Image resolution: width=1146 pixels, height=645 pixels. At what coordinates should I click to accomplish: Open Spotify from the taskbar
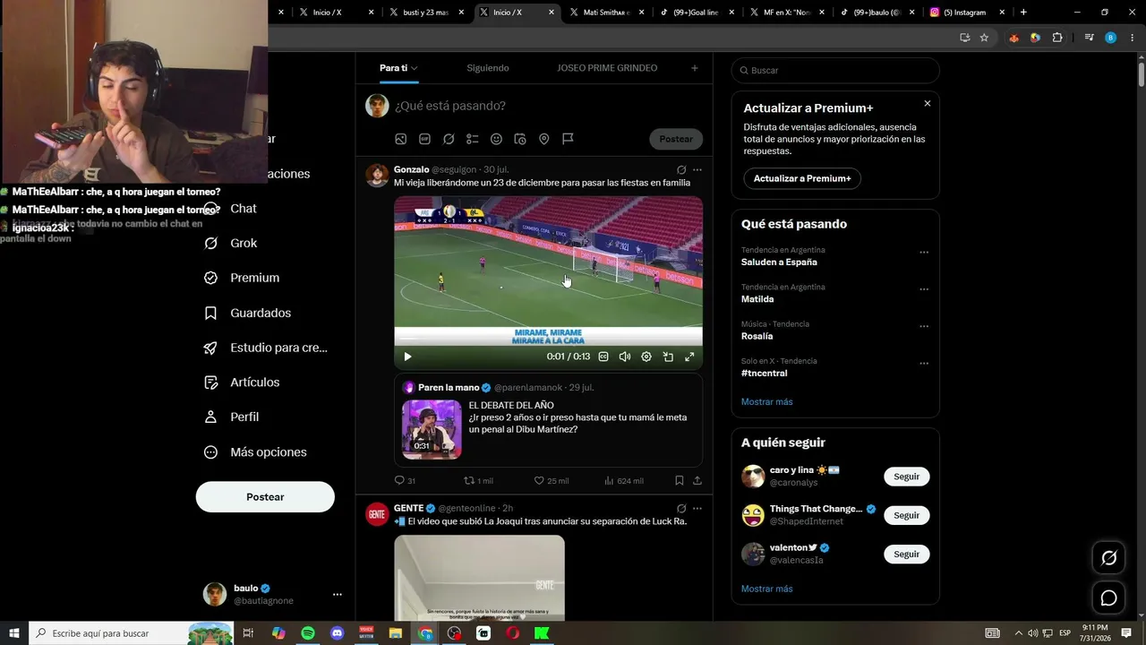[x=308, y=633]
